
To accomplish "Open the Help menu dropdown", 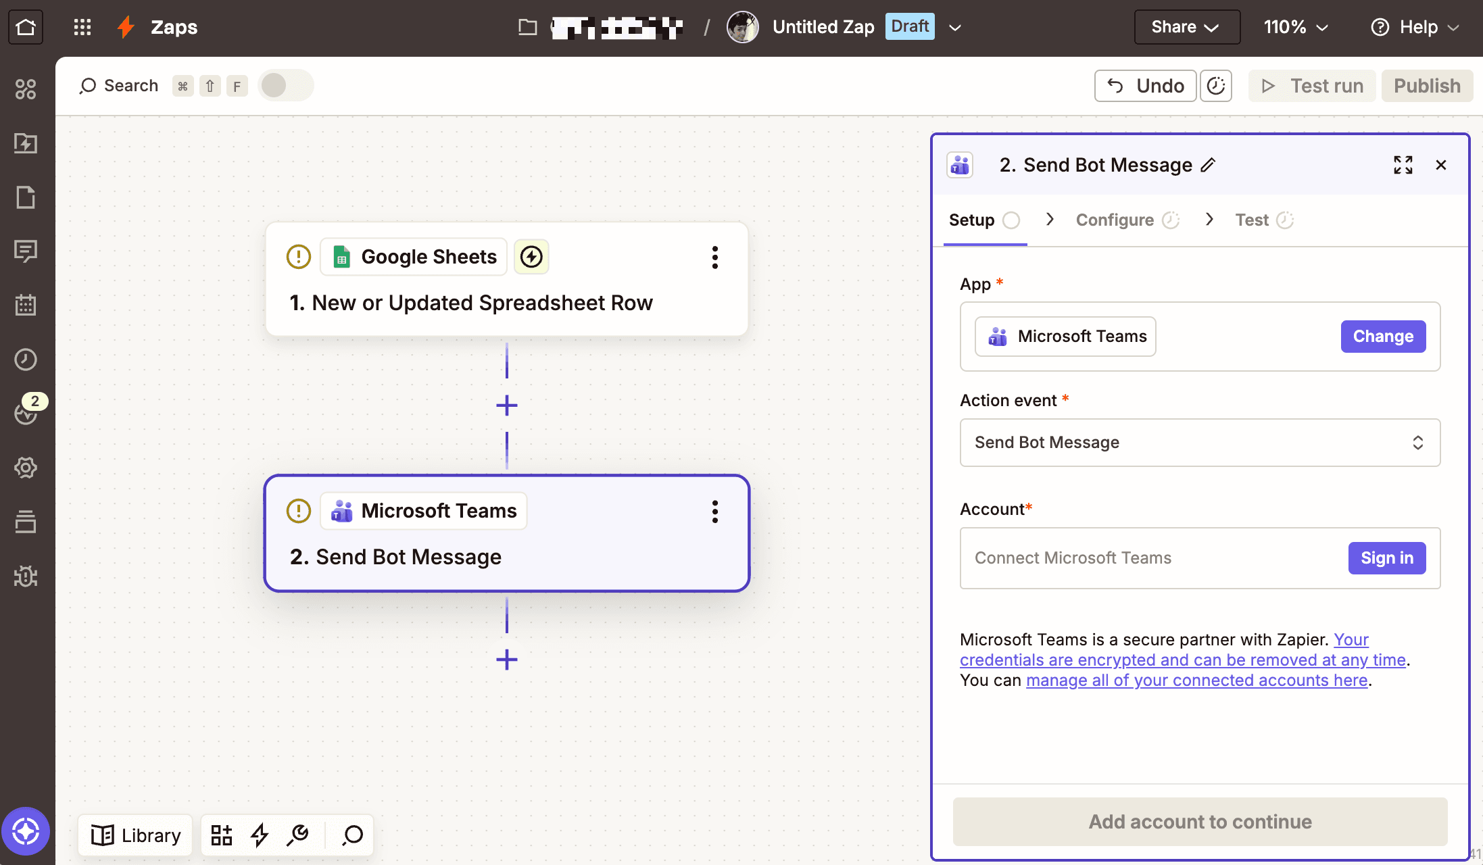I will coord(1415,27).
